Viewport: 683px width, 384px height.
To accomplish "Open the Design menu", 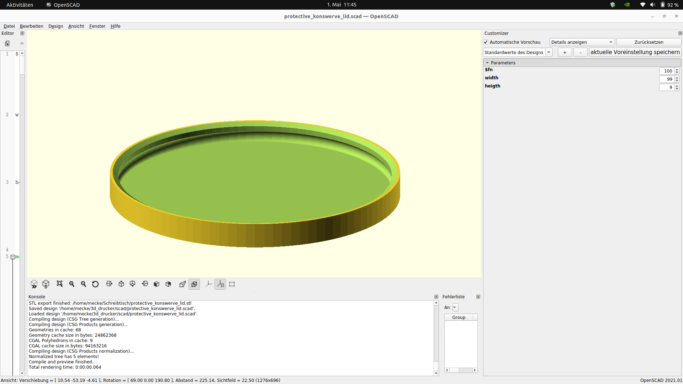I will click(x=55, y=26).
